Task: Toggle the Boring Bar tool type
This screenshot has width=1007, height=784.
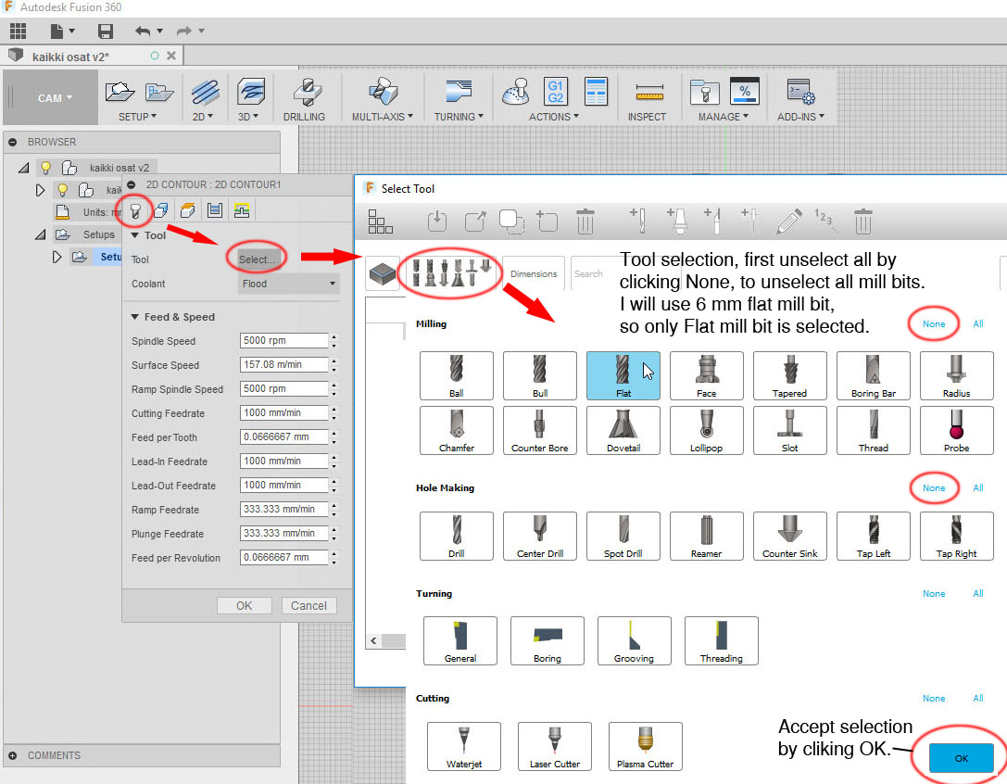Action: point(873,376)
